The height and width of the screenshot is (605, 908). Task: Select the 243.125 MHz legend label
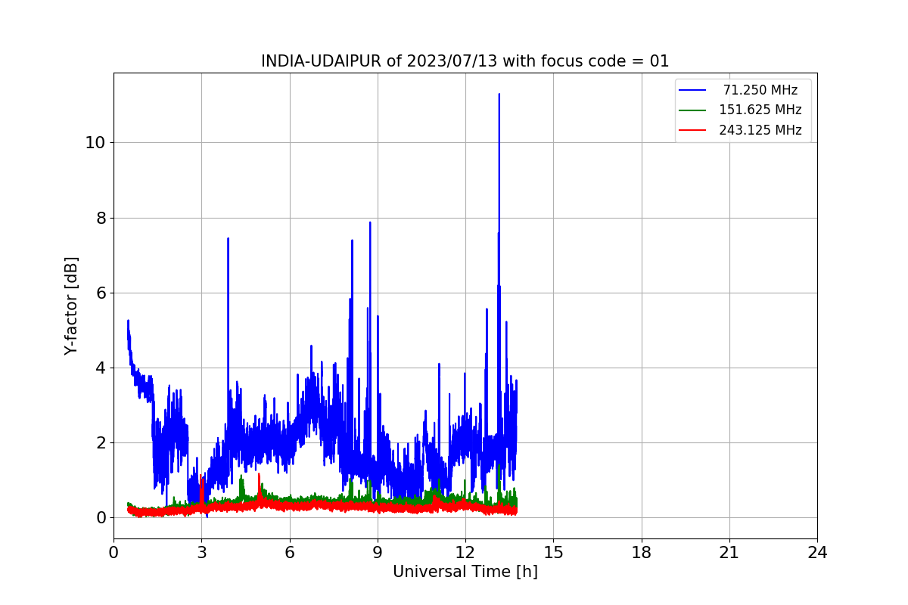[x=760, y=130]
